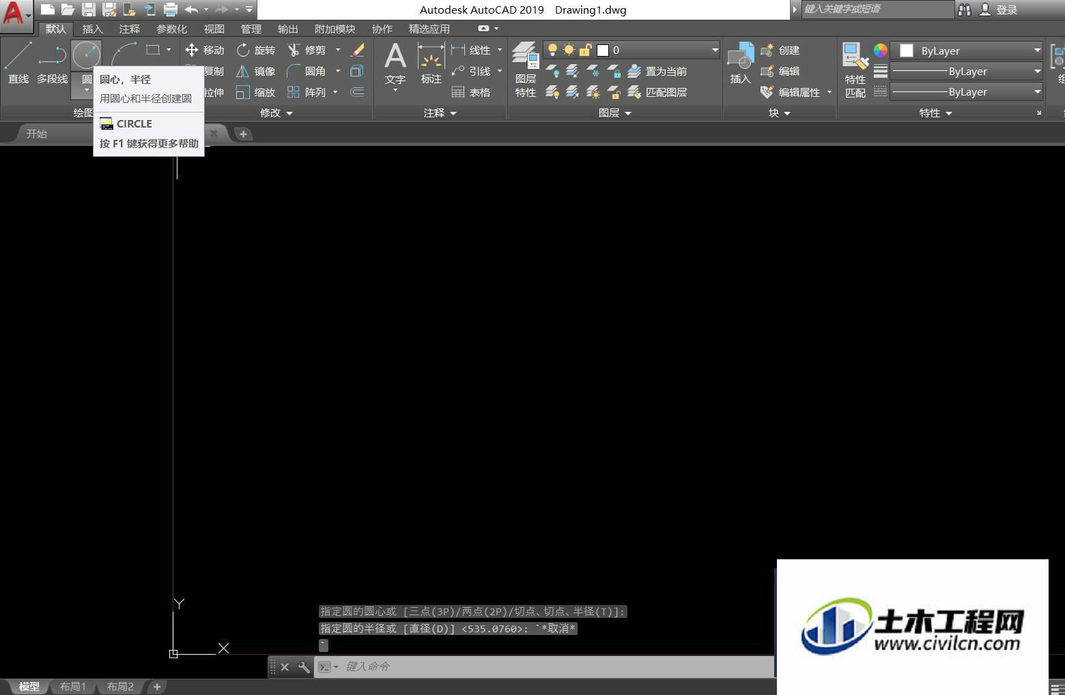Click the Leader (引线) tool

[x=471, y=71]
